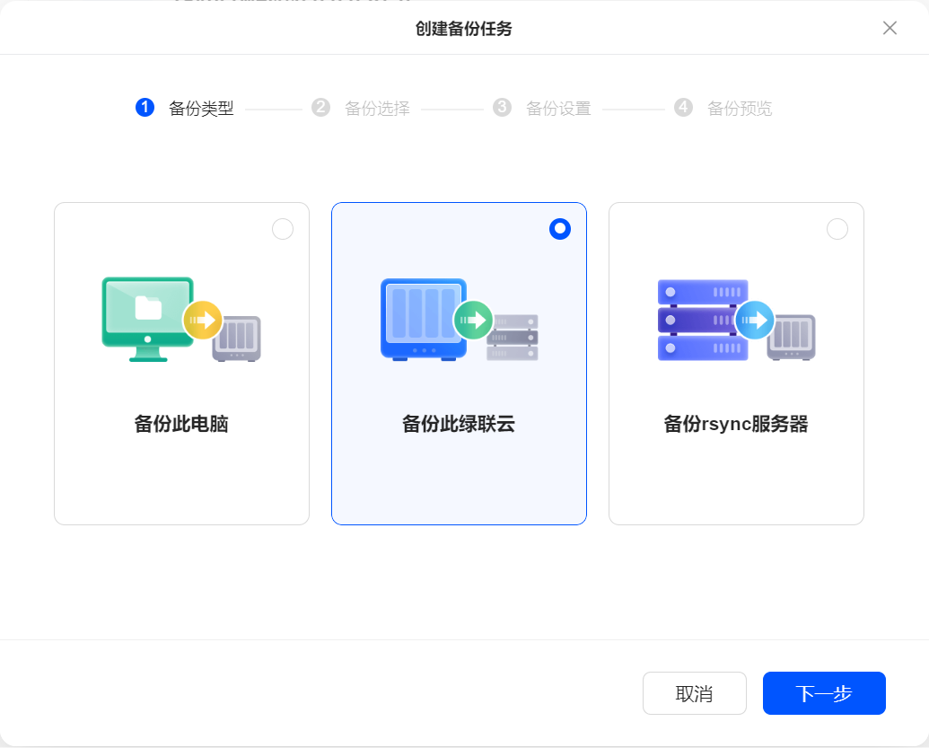This screenshot has width=929, height=748.
Task: Click the step 1 number badge
Action: [x=145, y=107]
